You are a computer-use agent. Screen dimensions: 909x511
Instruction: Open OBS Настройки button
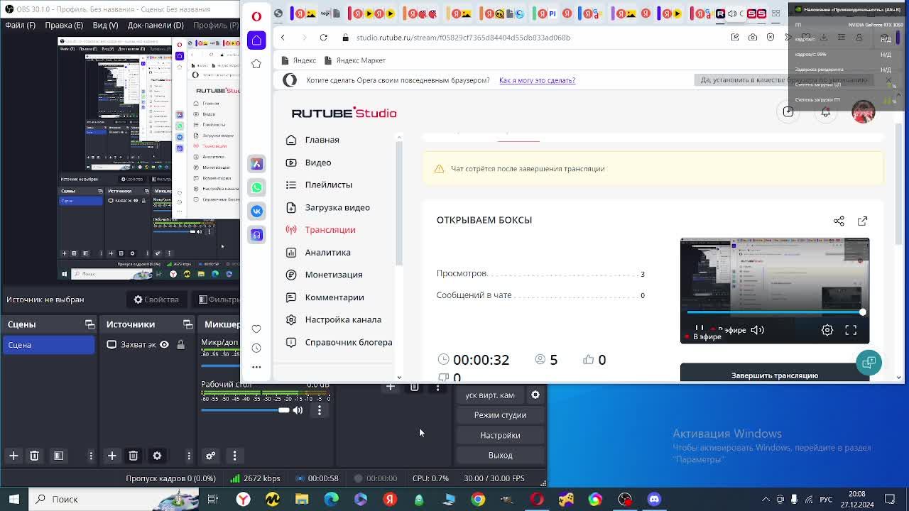point(500,435)
